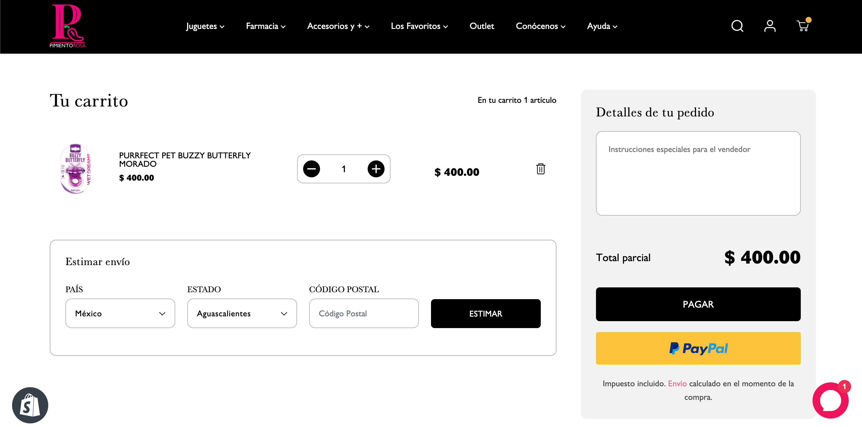The image size is (862, 427).
Task: Open the Juguetes menu
Action: (x=205, y=26)
